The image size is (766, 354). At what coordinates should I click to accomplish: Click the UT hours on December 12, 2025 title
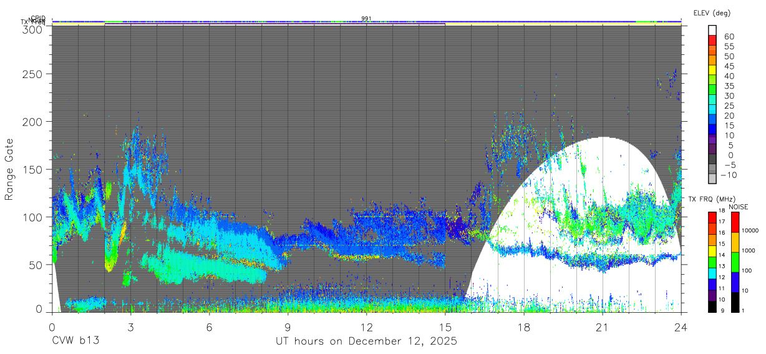click(367, 342)
